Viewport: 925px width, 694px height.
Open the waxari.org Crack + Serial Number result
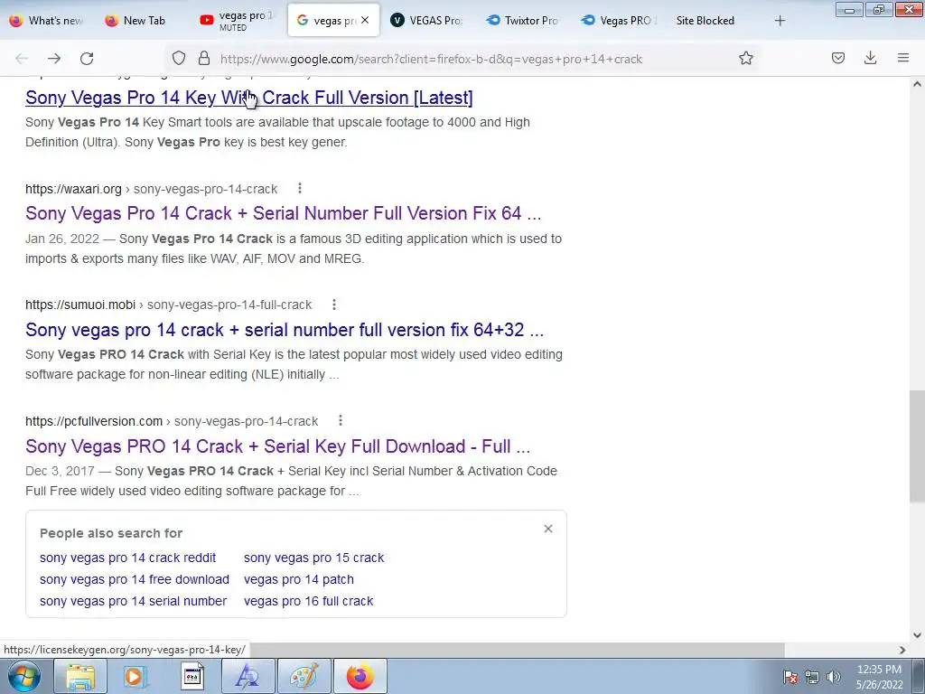click(x=283, y=213)
